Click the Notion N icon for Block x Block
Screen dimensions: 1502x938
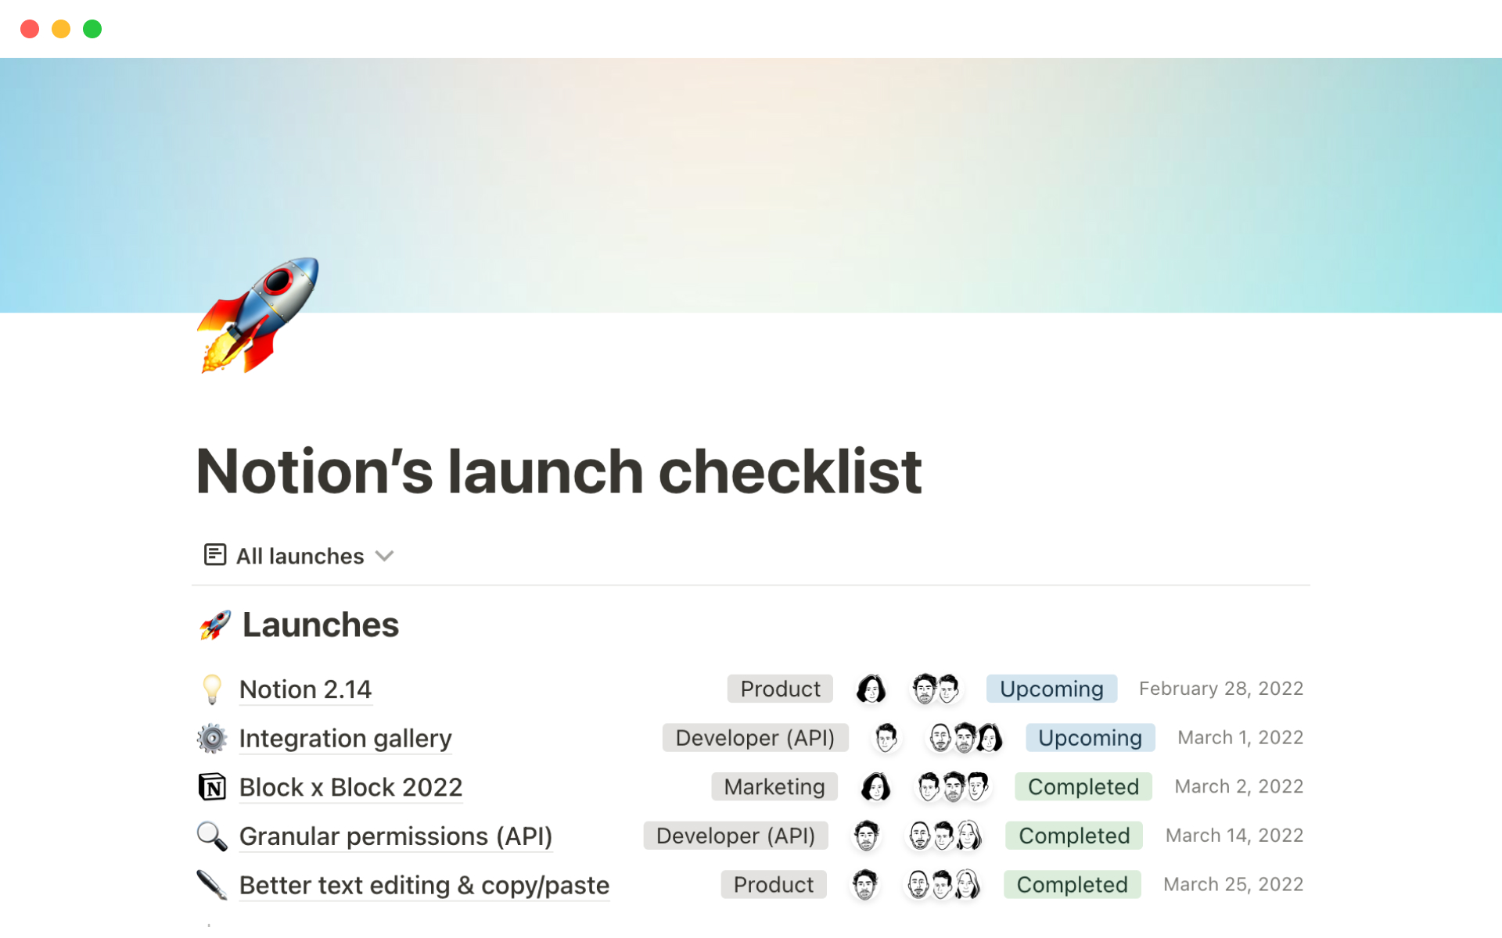tap(213, 786)
